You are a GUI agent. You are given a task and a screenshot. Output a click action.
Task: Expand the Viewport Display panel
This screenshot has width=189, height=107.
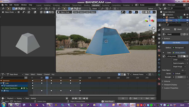click(x=170, y=85)
